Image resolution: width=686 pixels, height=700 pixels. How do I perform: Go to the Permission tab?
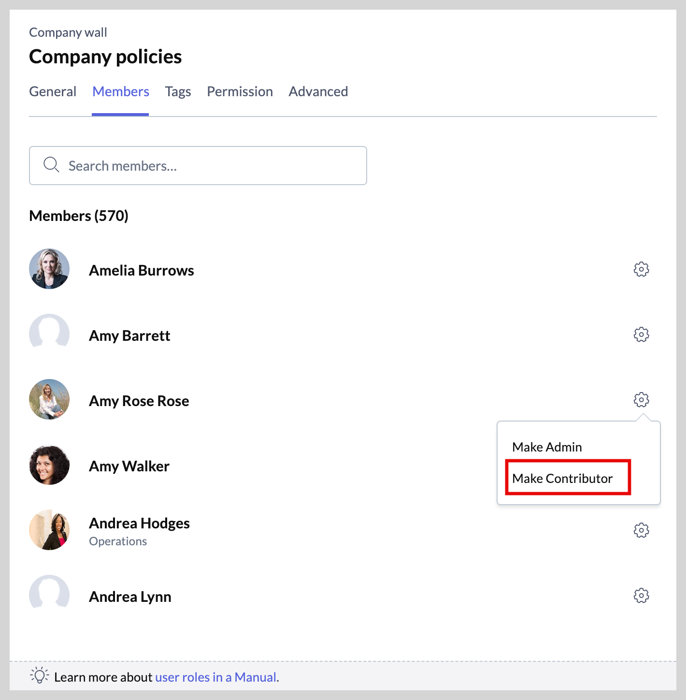pyautogui.click(x=240, y=91)
